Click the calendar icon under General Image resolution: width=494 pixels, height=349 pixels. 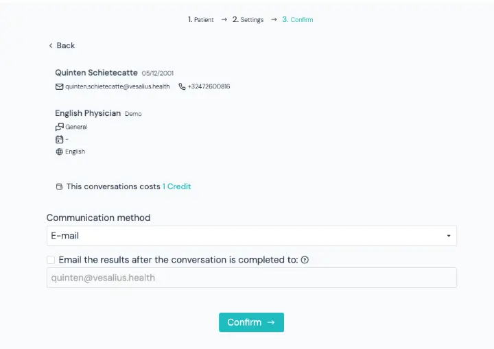[x=59, y=139]
